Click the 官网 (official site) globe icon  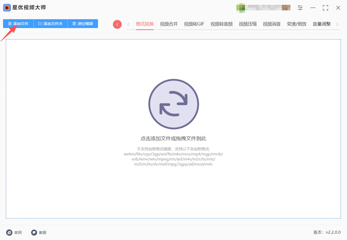9,232
